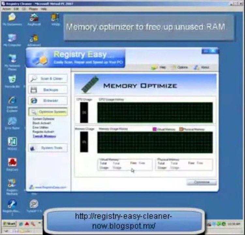Select the Scan & Clean section
This screenshot has width=245, height=235.
(48, 78)
